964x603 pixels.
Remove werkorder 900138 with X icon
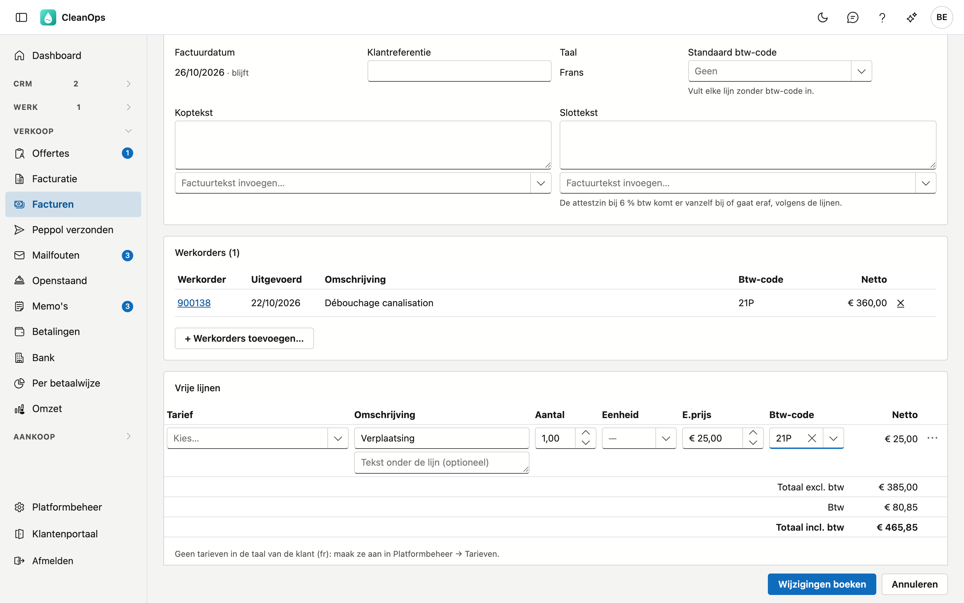[900, 303]
